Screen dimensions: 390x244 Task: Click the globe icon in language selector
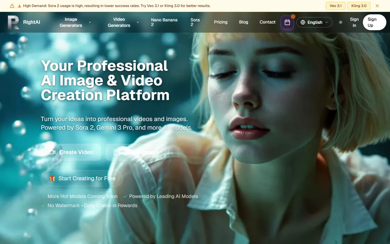coord(303,22)
